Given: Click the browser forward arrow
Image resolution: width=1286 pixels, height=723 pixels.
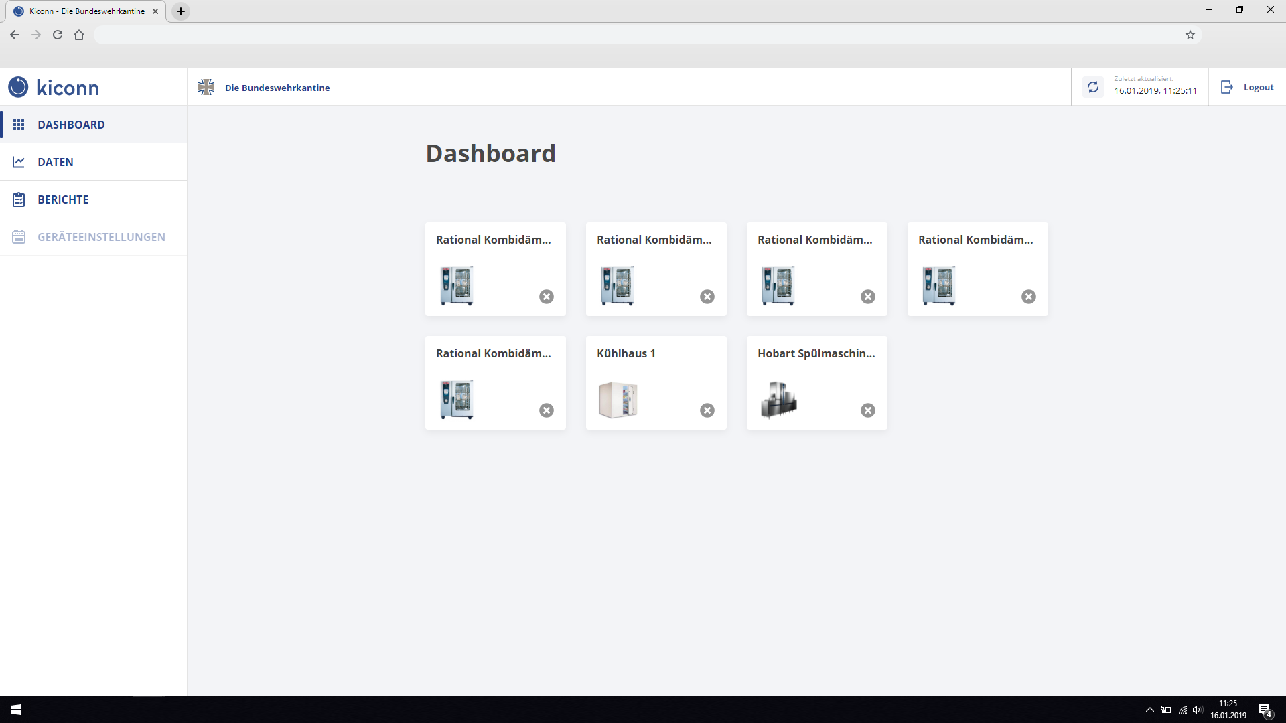Looking at the screenshot, I should click(x=36, y=35).
